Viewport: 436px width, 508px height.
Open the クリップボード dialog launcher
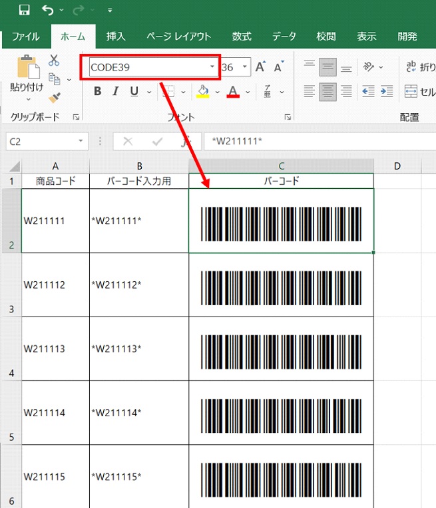[x=77, y=117]
